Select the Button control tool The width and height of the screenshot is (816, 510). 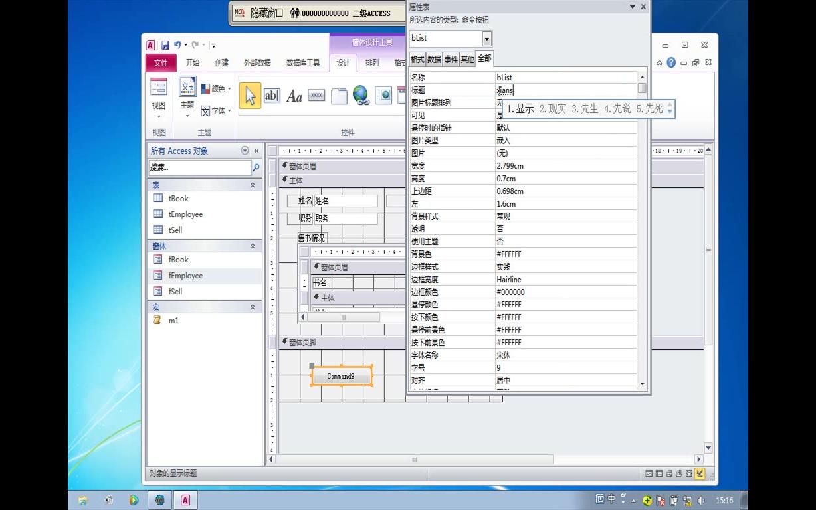(316, 95)
